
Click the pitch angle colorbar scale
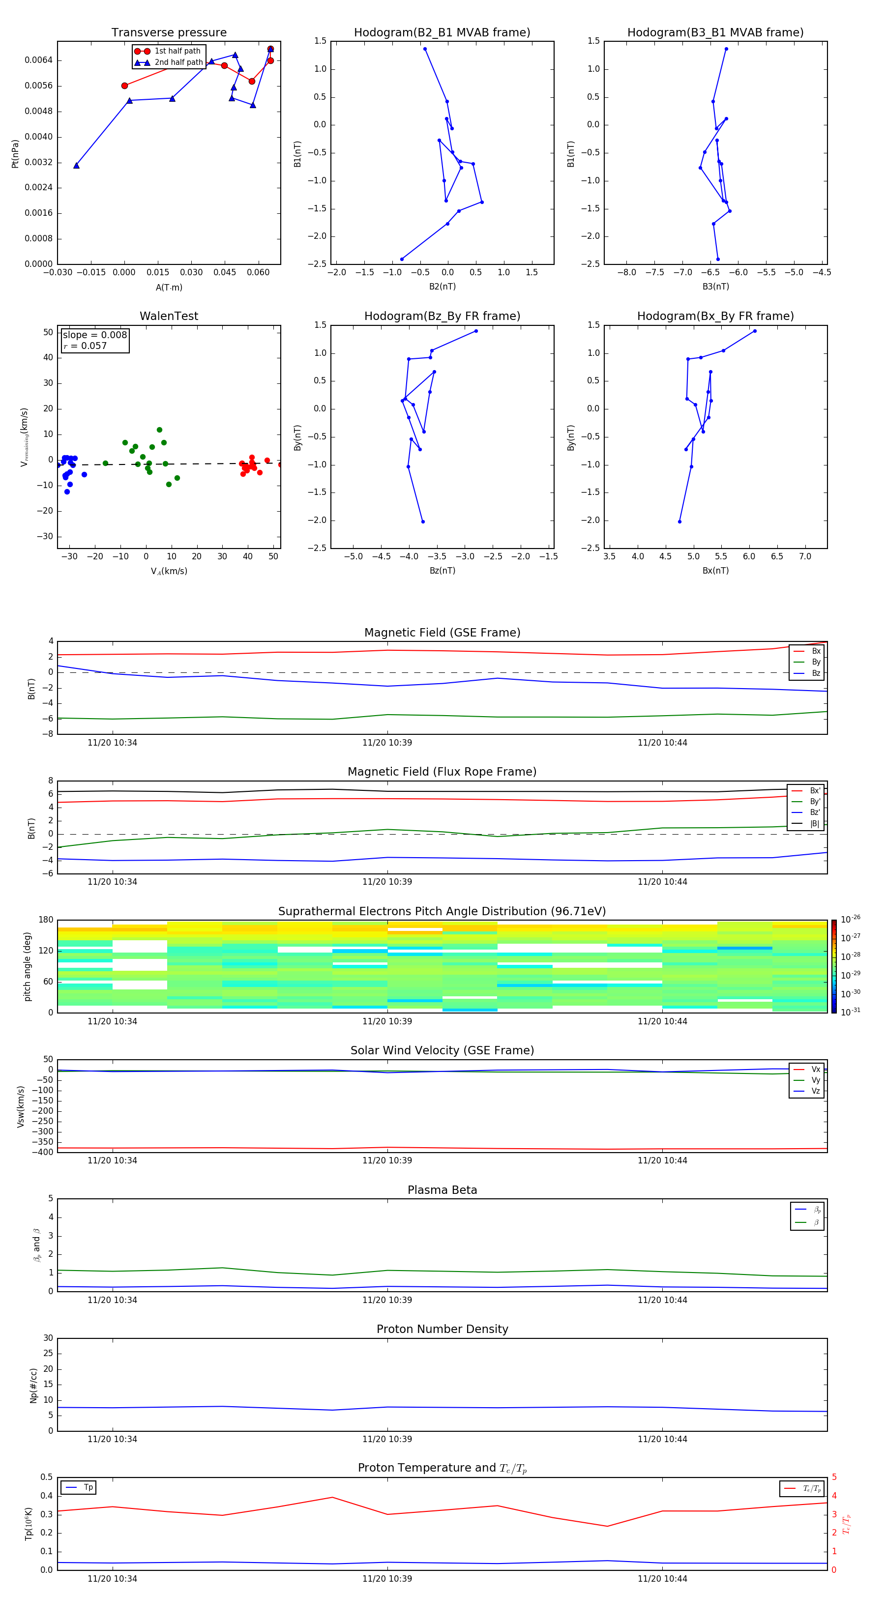tap(834, 966)
